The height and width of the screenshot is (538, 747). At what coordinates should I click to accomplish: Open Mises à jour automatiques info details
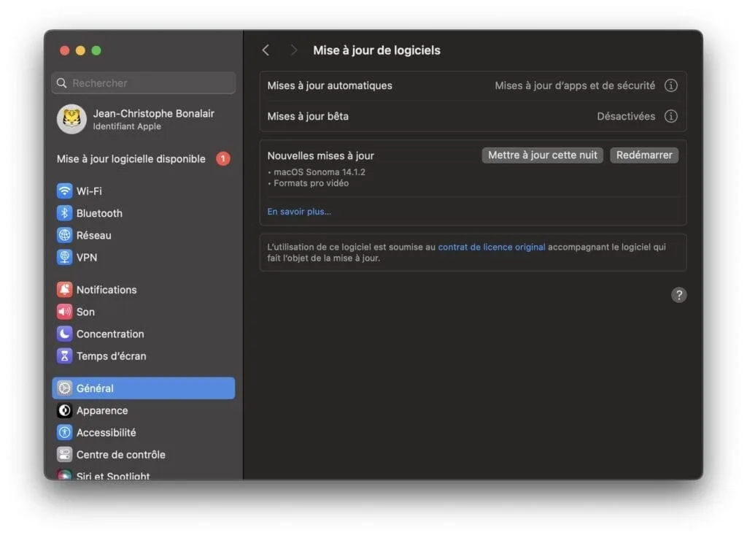point(670,85)
